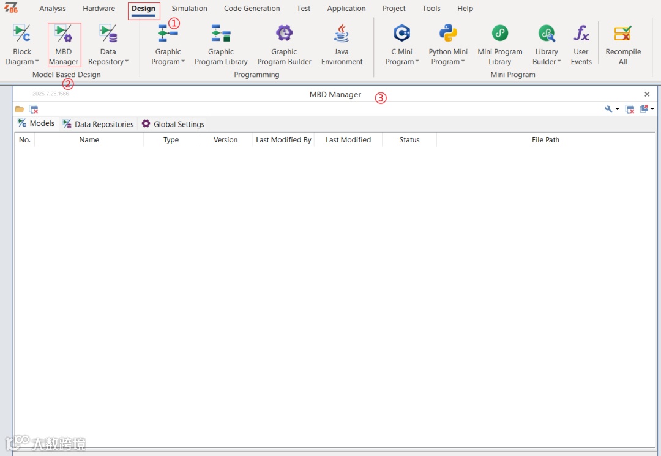Click the application logo icon at top-left
Viewport: 661px width, 456px height.
point(11,7)
